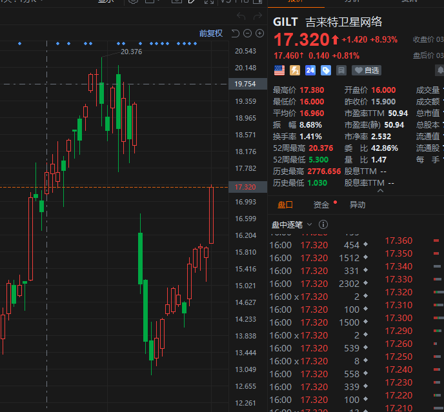
Task: Click the 52周最高 value 20.376
Action: pyautogui.click(x=321, y=148)
